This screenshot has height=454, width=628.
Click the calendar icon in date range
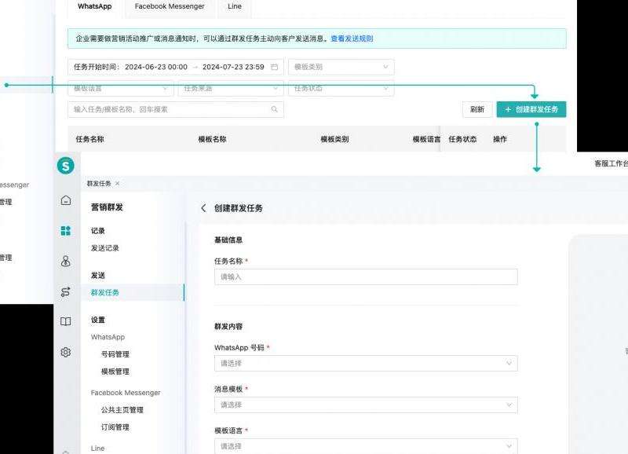[274, 67]
